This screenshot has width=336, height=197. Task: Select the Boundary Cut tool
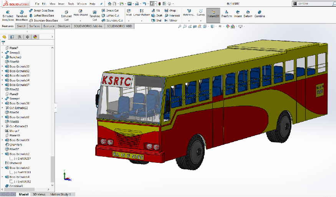pos(112,20)
